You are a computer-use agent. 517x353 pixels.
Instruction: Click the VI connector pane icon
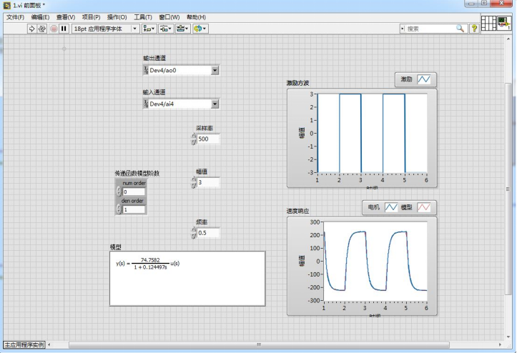(488, 24)
